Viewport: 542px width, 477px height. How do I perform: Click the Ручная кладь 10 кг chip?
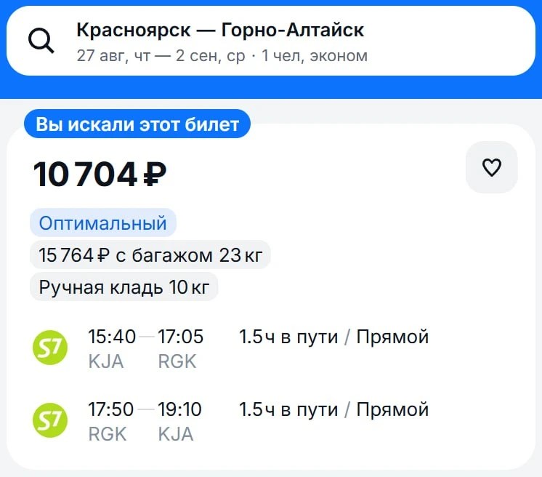124,286
